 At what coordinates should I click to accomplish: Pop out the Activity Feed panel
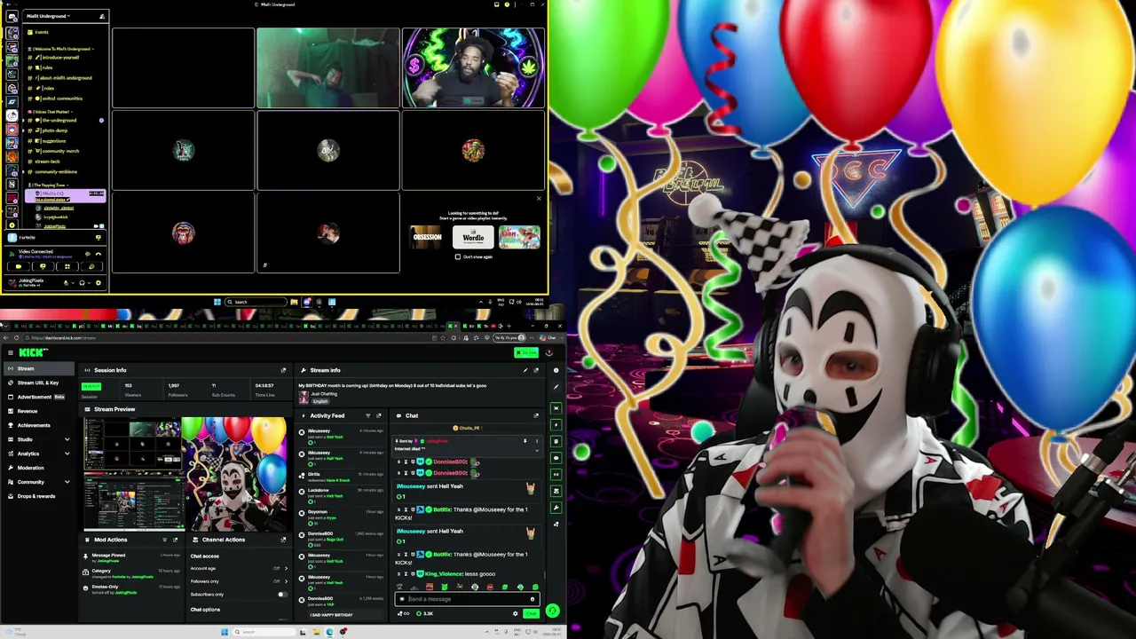(x=378, y=415)
